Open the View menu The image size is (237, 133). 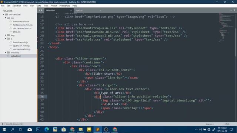pos(32,6)
